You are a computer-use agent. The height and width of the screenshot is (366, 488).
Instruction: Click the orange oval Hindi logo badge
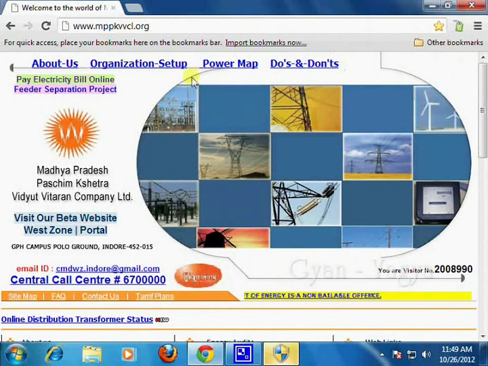198,276
